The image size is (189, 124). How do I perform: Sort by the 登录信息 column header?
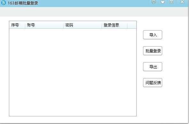[x=114, y=25]
